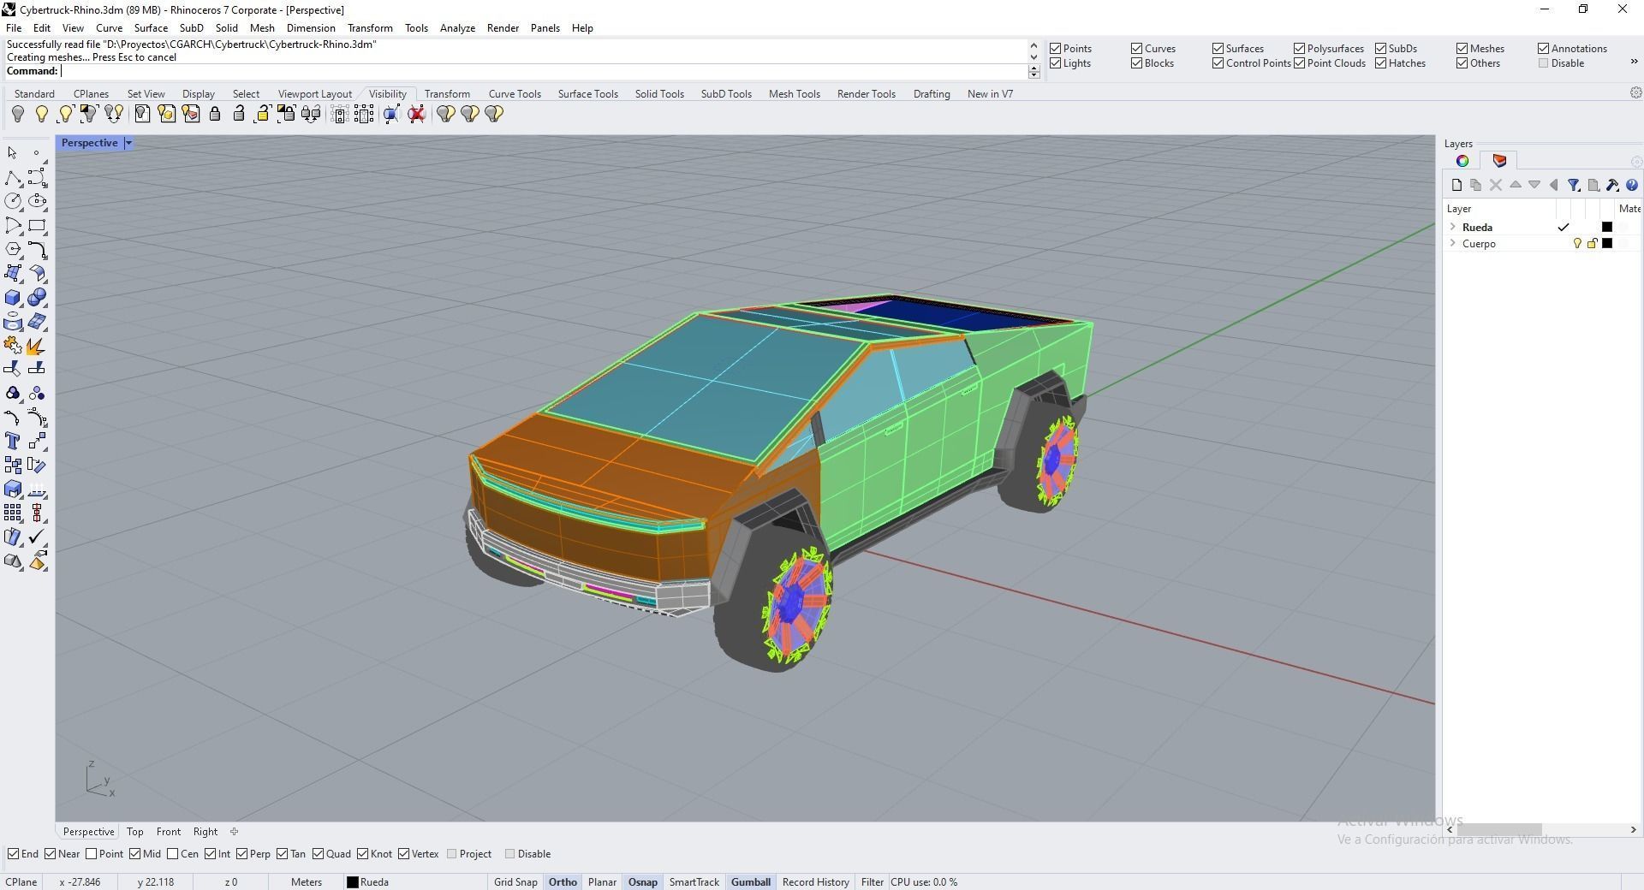1644x890 pixels.
Task: Toggle the Meshes filter checkbox
Action: (1462, 49)
